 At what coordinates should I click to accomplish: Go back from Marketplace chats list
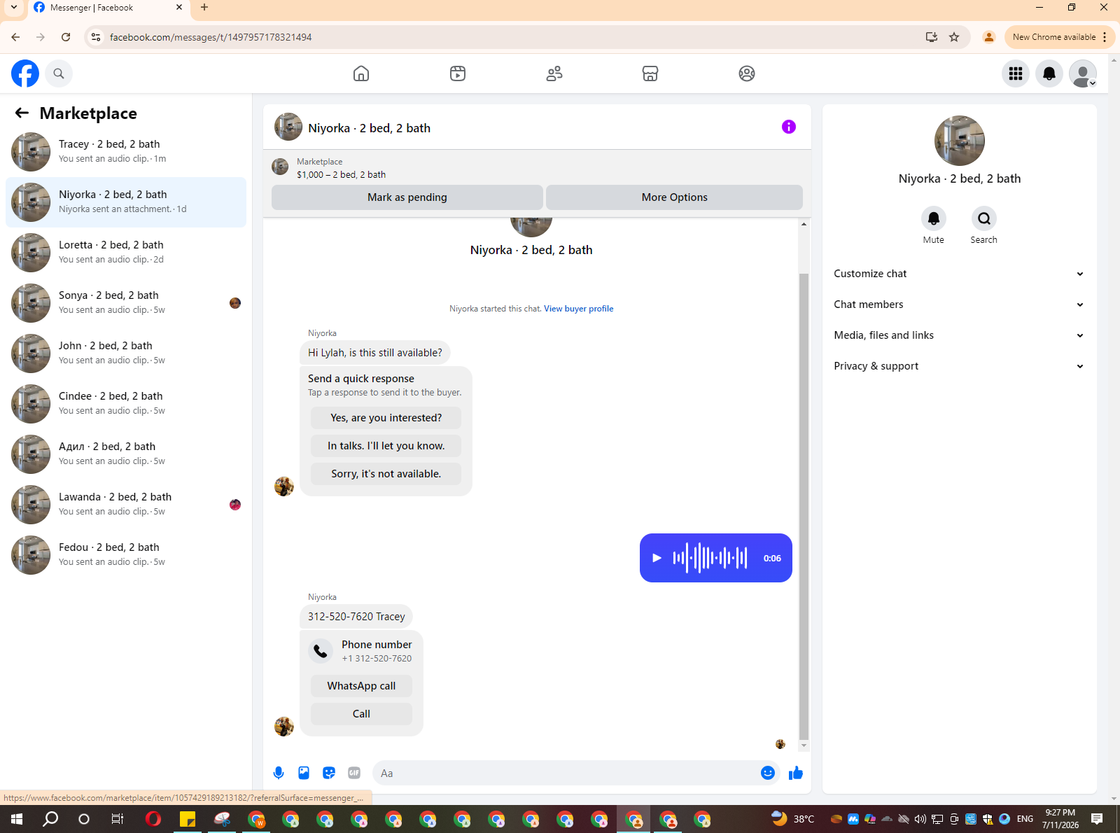pos(22,113)
